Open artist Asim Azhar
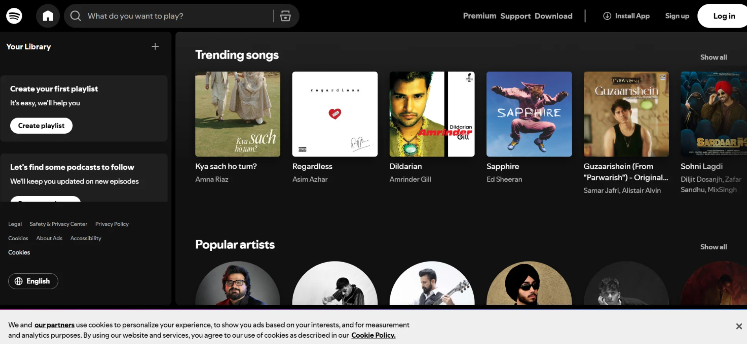Viewport: 747px width, 344px height. tap(310, 179)
